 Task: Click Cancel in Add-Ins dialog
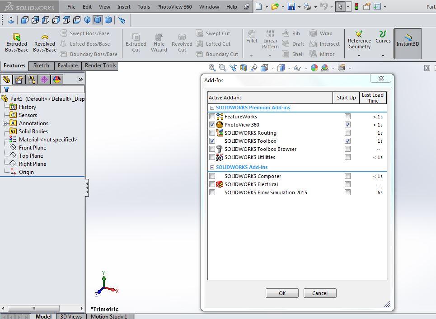pyautogui.click(x=320, y=293)
